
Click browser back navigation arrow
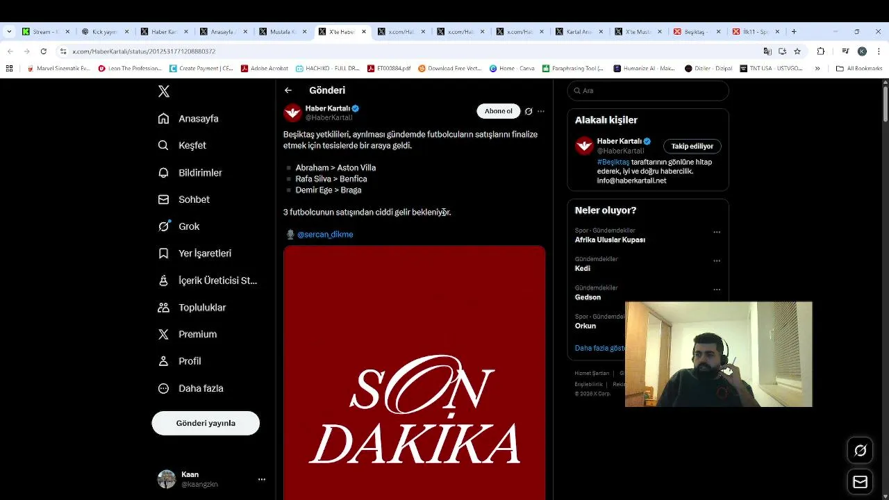pos(10,51)
